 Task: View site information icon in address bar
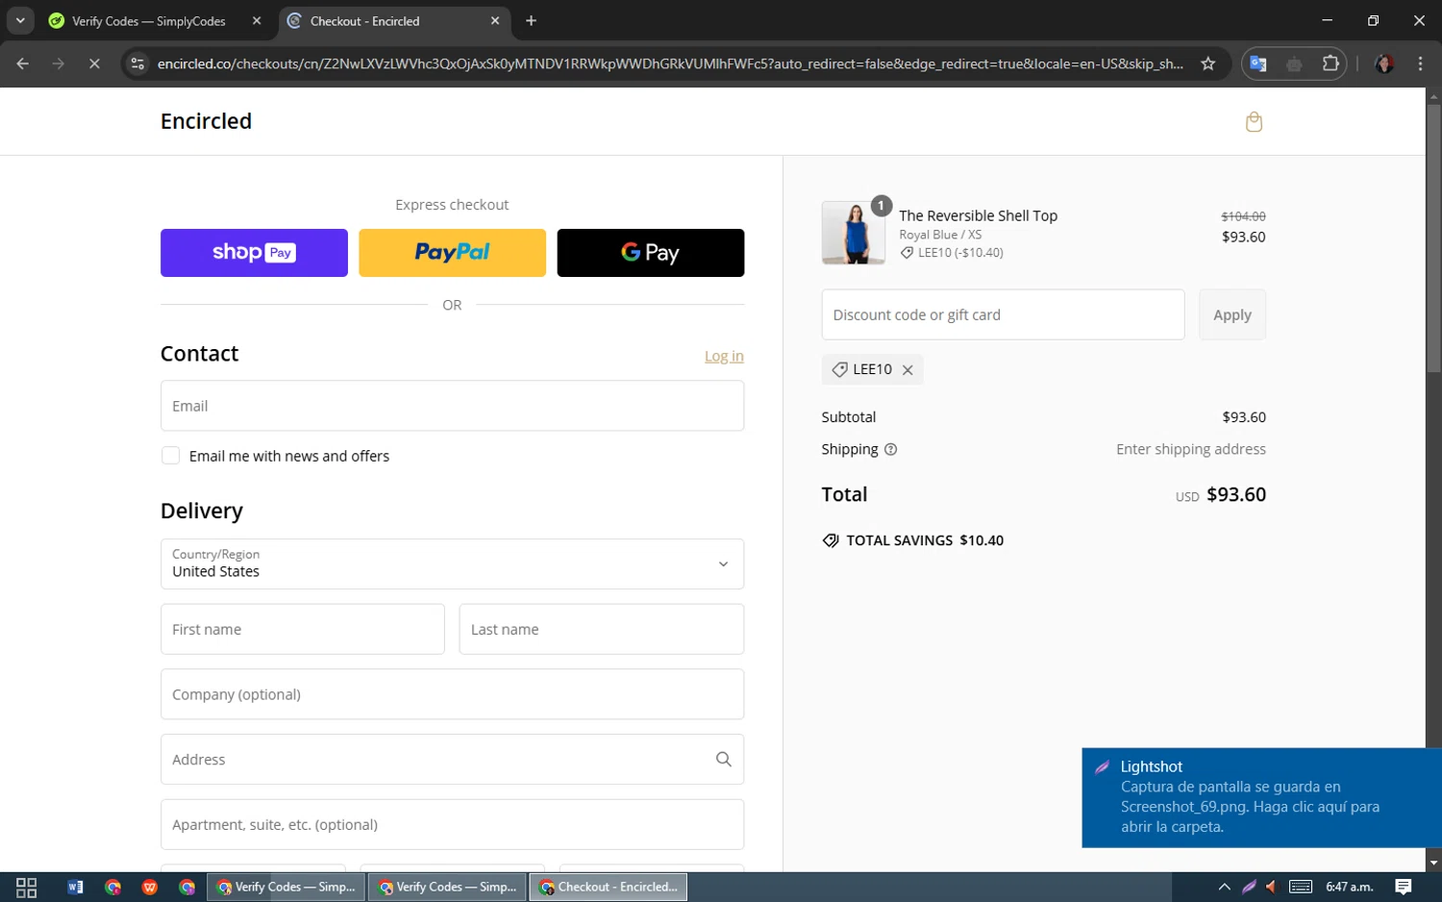(137, 63)
